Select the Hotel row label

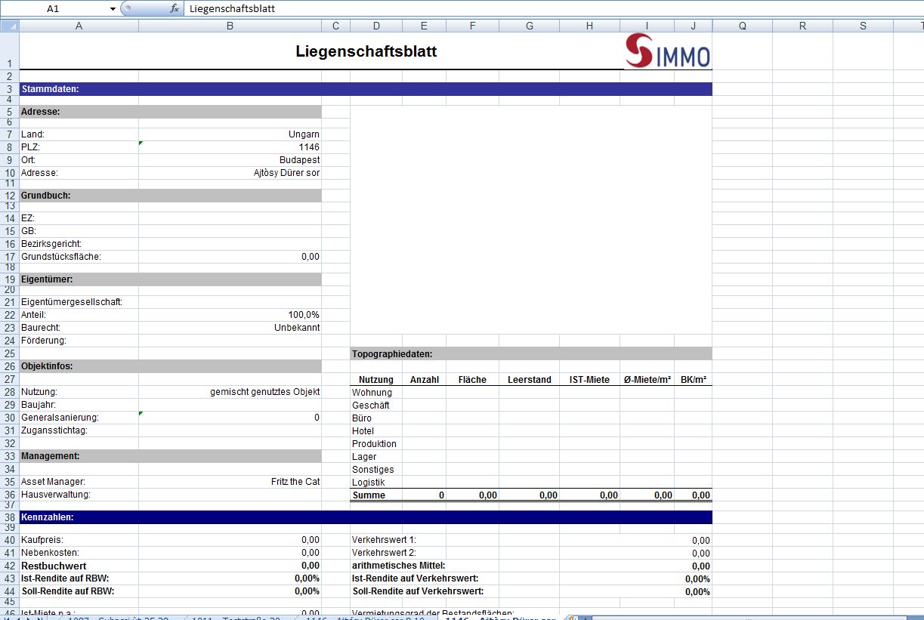point(376,430)
